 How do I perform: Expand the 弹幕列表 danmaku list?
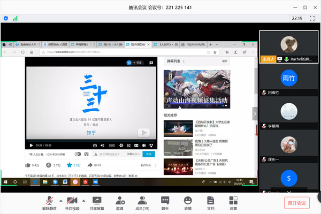coord(225,61)
